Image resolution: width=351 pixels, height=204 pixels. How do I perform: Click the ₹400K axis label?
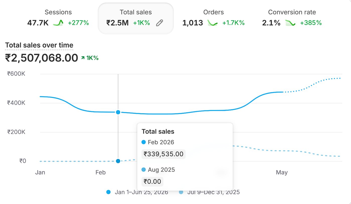point(16,103)
